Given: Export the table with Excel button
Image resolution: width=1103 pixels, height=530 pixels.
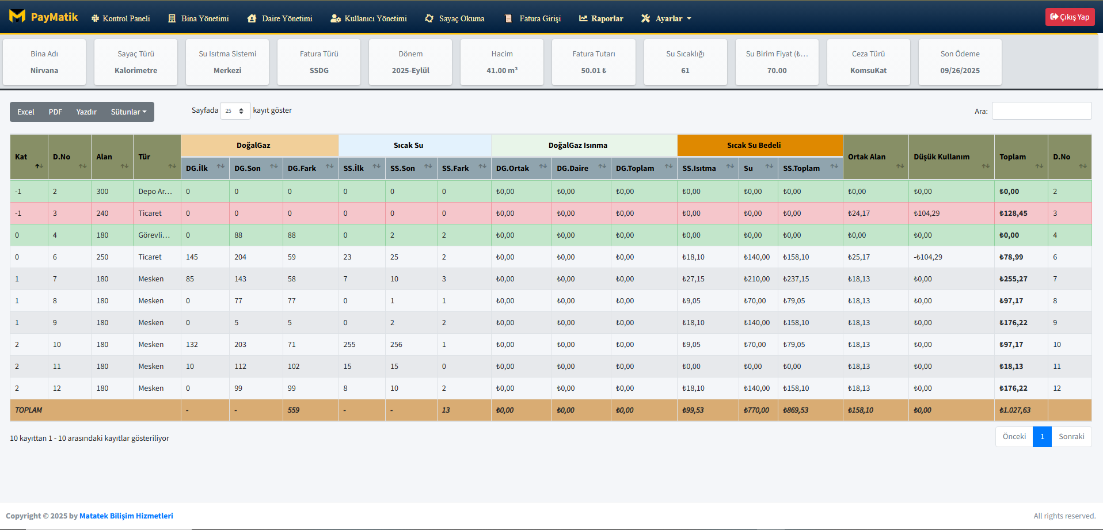Looking at the screenshot, I should (26, 112).
